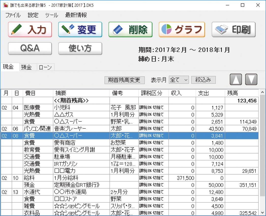The image size is (266, 216).
Task: Click the 印刷 printer button
Action: tap(234, 29)
